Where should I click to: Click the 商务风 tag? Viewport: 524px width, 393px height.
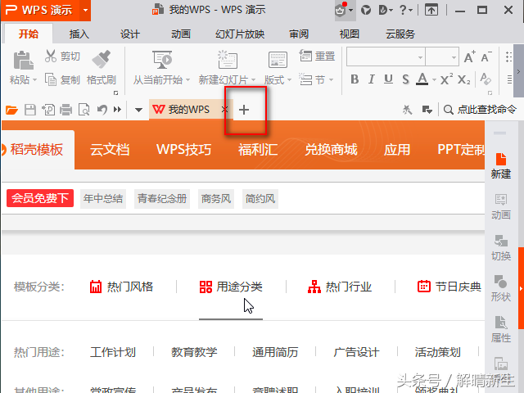point(216,198)
